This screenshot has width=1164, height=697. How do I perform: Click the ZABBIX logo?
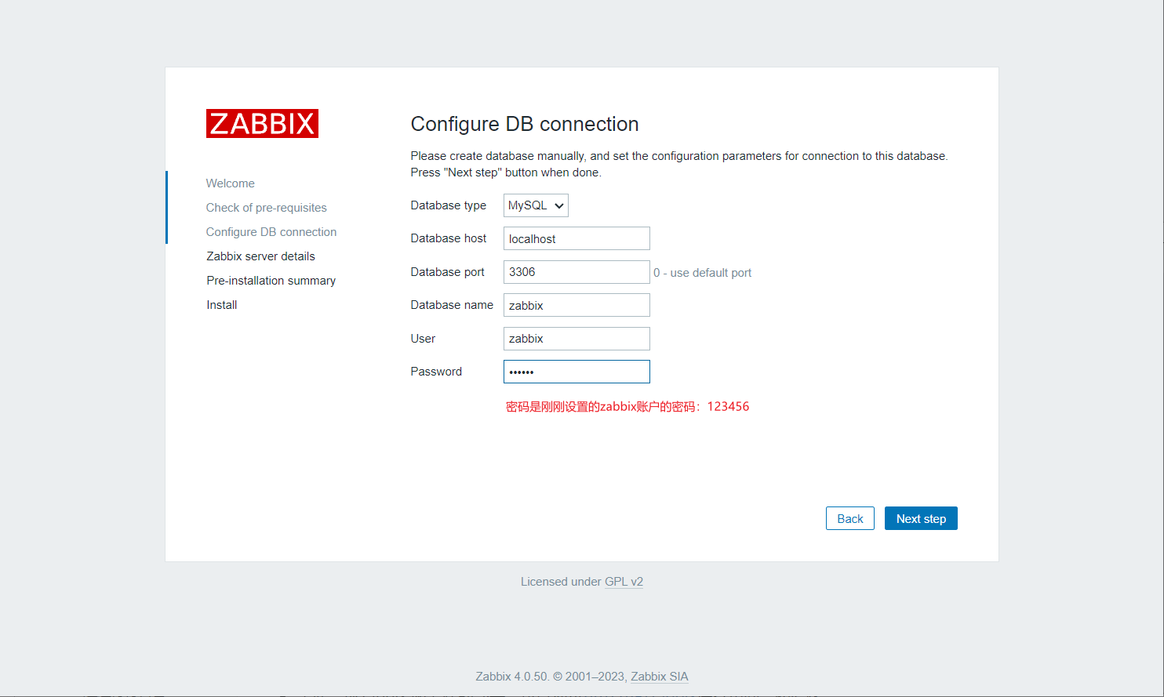pos(262,124)
